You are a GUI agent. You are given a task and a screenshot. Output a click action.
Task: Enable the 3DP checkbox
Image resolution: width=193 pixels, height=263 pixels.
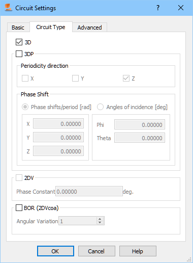[x=19, y=54]
